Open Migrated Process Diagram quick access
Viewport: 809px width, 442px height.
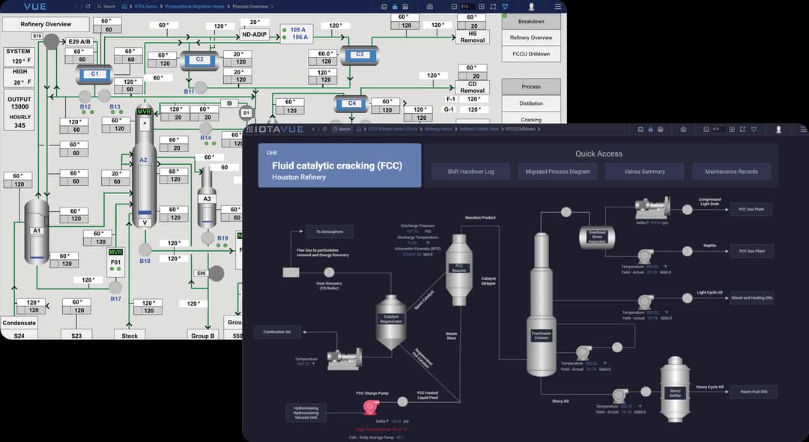(557, 172)
